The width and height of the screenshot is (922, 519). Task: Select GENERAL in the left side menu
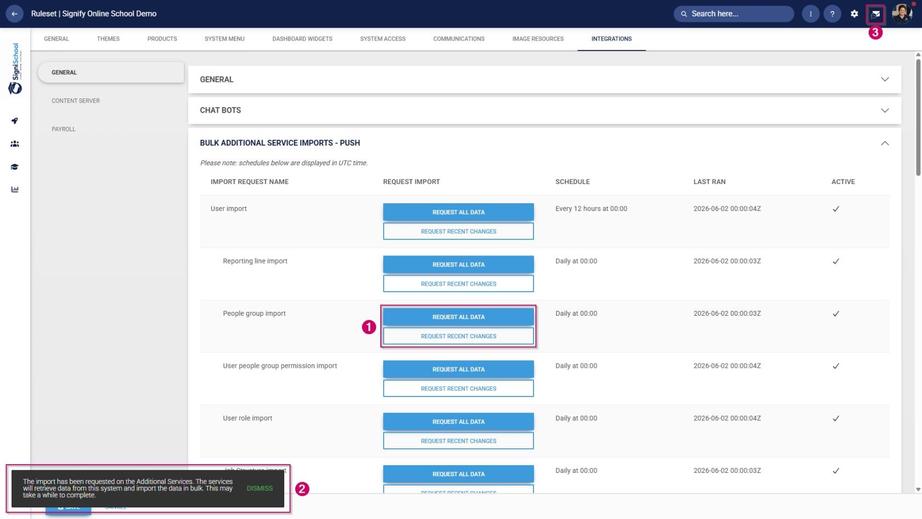point(111,72)
